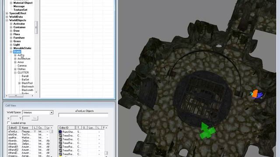Collapse the CLUTTER subfolder
280x157 pixels.
pyautogui.click(x=15, y=73)
